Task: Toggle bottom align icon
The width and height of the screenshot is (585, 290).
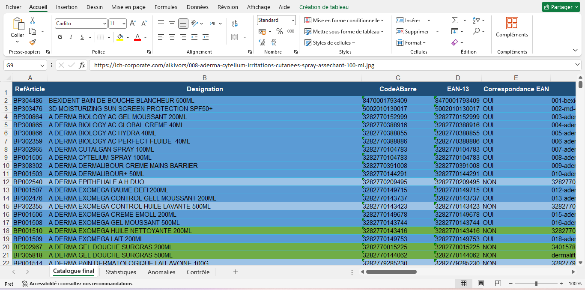Action: coord(183,23)
